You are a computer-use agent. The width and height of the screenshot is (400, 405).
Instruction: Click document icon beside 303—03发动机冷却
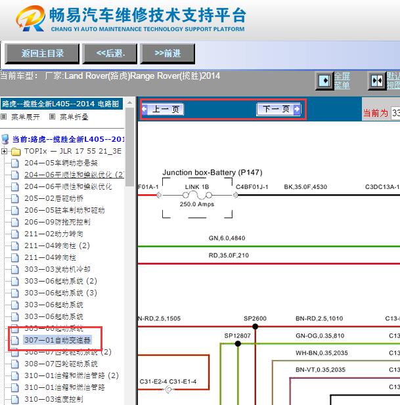point(15,269)
